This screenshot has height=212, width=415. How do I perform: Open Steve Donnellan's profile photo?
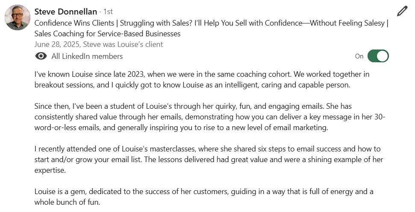(x=17, y=17)
